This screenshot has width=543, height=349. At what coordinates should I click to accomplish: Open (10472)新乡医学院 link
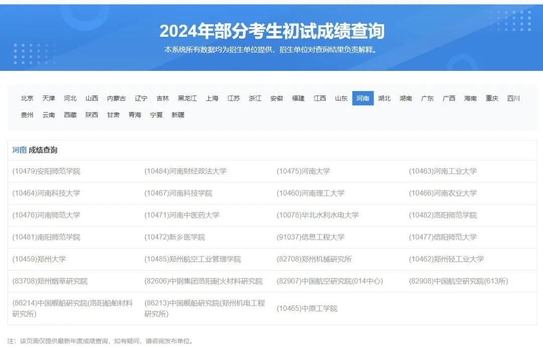[x=174, y=237]
